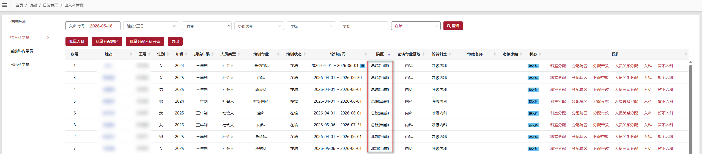Click 科室分配 for row 1
The width and height of the screenshot is (702, 154).
[558, 66]
